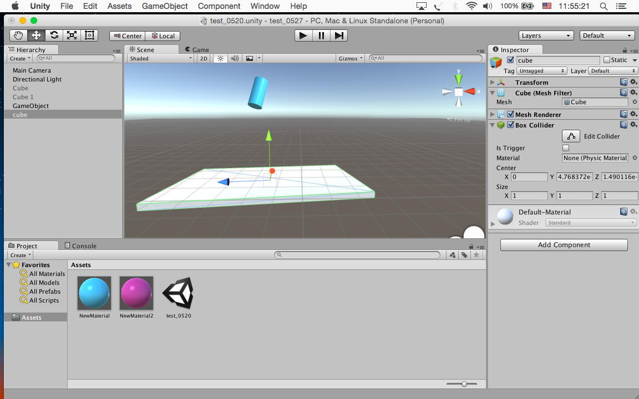Open the Mesh object picker circle
The image size is (639, 399).
point(635,102)
